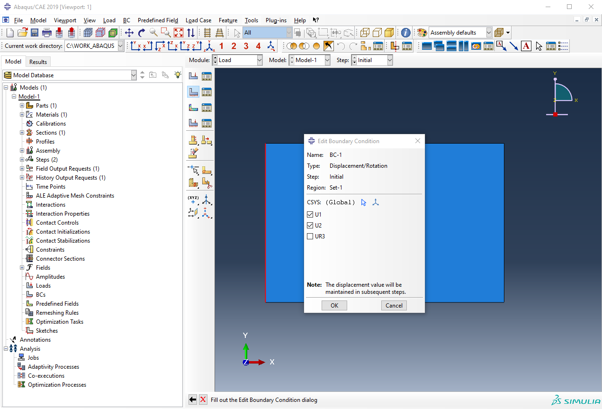Image resolution: width=602 pixels, height=409 pixels.
Task: Enable the UR3 checkbox
Action: pos(310,236)
